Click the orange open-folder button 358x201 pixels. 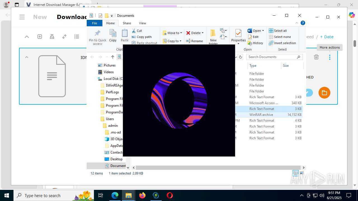324,93
